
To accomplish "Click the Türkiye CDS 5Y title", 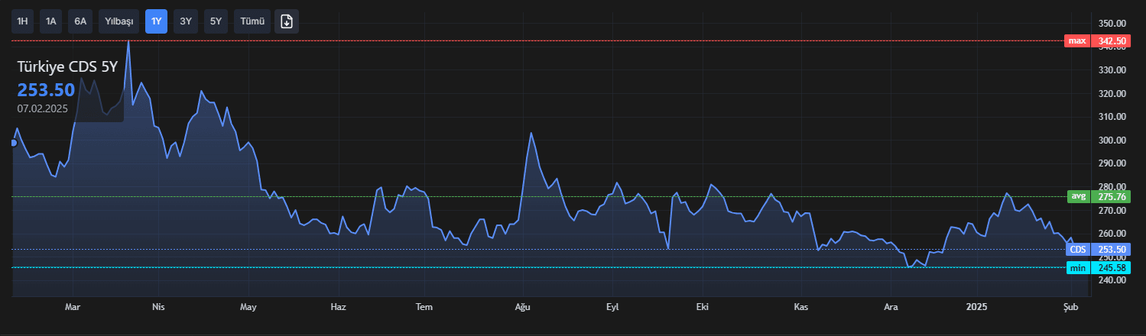I will coord(67,67).
